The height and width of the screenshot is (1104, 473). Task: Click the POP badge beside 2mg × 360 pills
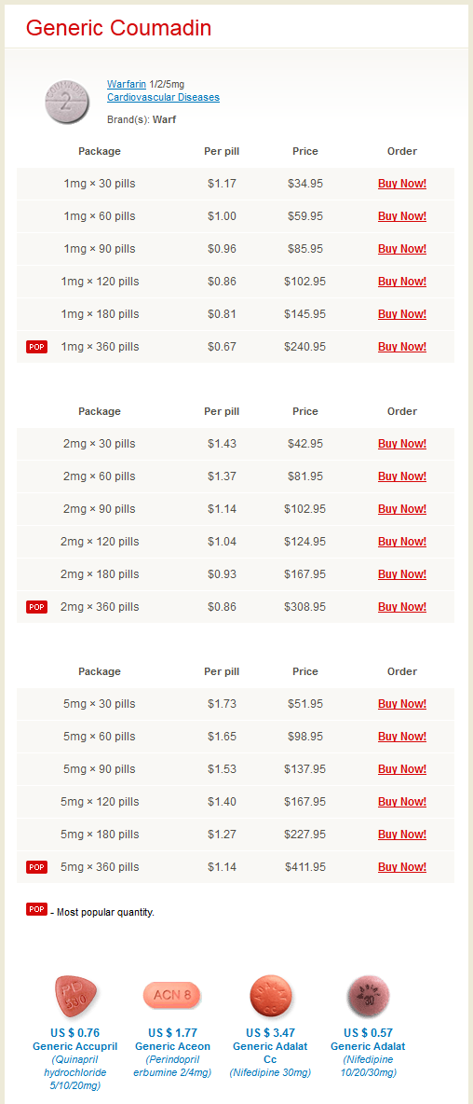pos(36,607)
